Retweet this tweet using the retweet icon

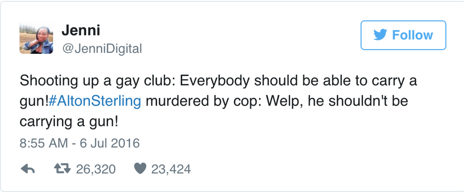point(62,169)
